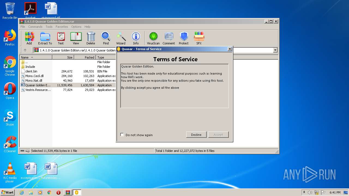Click the Type column header
The image size is (349, 196).
pyautogui.click(x=106, y=57)
